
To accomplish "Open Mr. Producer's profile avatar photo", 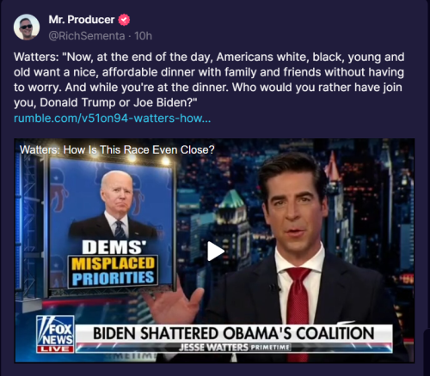I will point(27,27).
